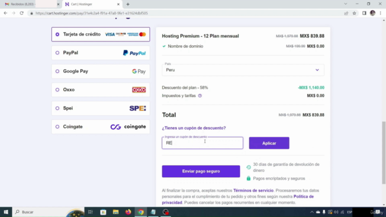Image resolution: width=386 pixels, height=217 pixels.
Task: Go forward in browser history
Action: pyautogui.click(x=13, y=13)
